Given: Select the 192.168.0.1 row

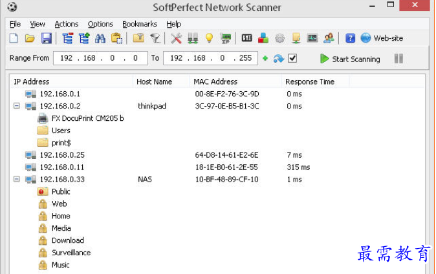Looking at the screenshot, I should (x=217, y=94).
